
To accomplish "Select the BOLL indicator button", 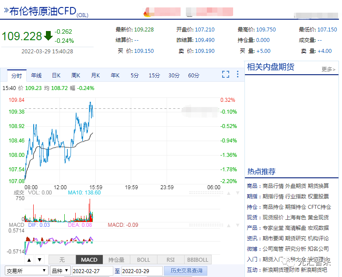I will pos(143,260).
